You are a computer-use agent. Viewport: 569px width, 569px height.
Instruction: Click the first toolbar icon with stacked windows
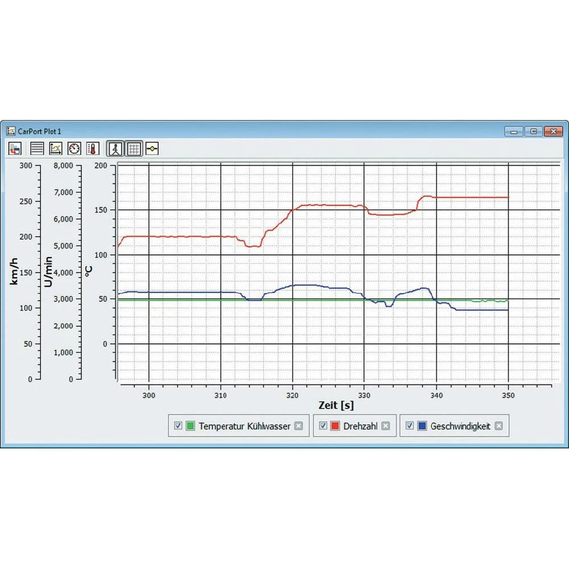coord(15,149)
